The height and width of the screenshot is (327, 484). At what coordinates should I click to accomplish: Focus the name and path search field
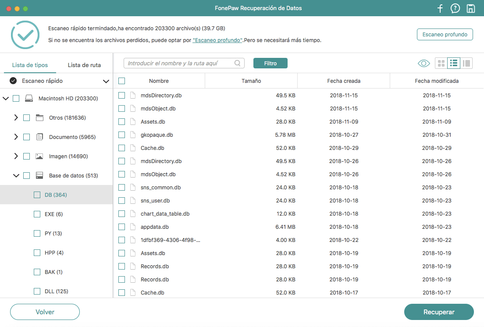pos(184,63)
